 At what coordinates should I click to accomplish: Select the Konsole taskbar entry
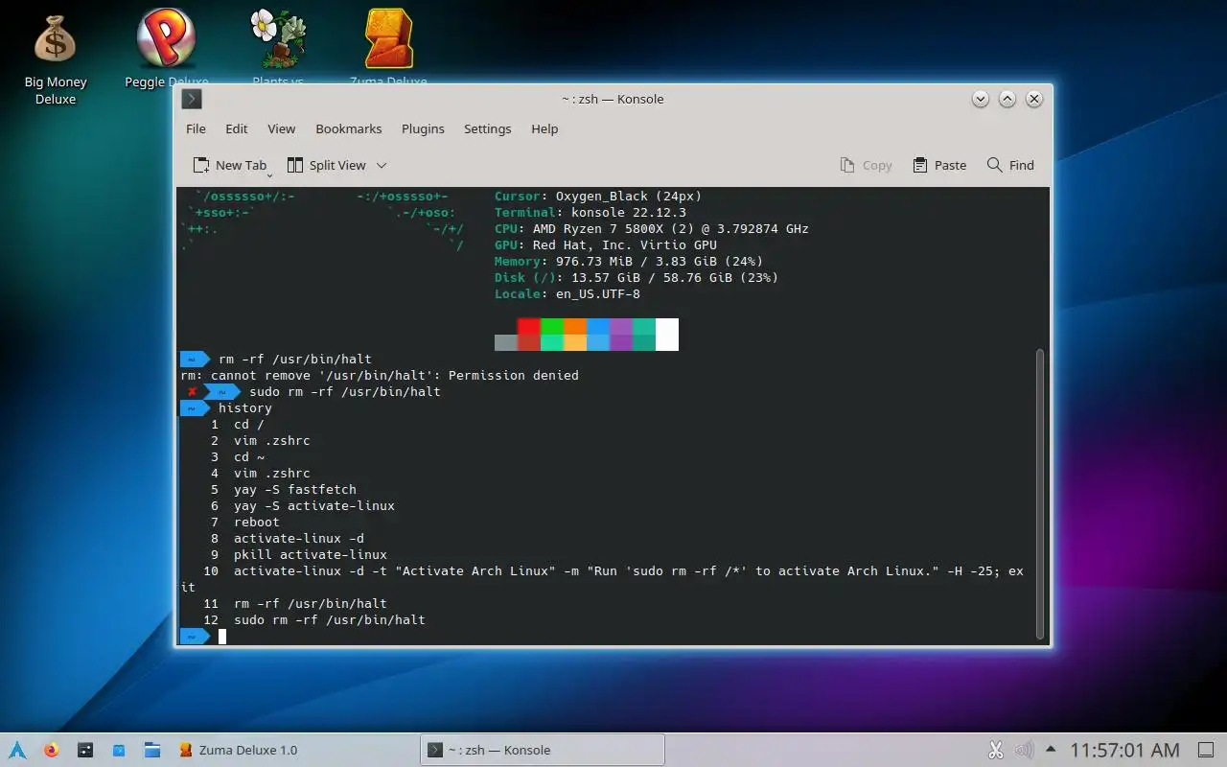(543, 750)
